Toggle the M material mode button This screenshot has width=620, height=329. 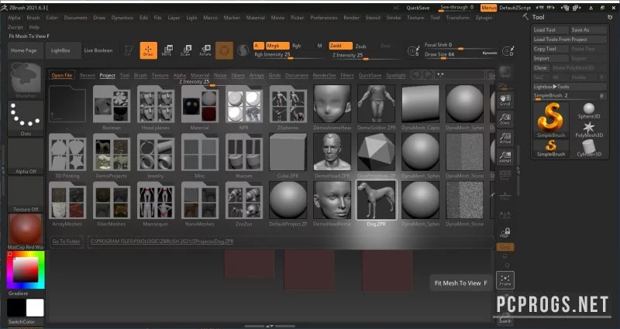click(319, 46)
